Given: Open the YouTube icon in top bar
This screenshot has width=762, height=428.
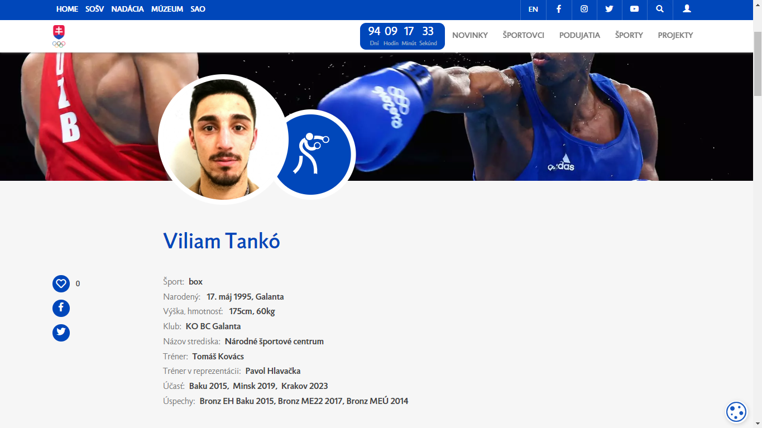Looking at the screenshot, I should [635, 9].
